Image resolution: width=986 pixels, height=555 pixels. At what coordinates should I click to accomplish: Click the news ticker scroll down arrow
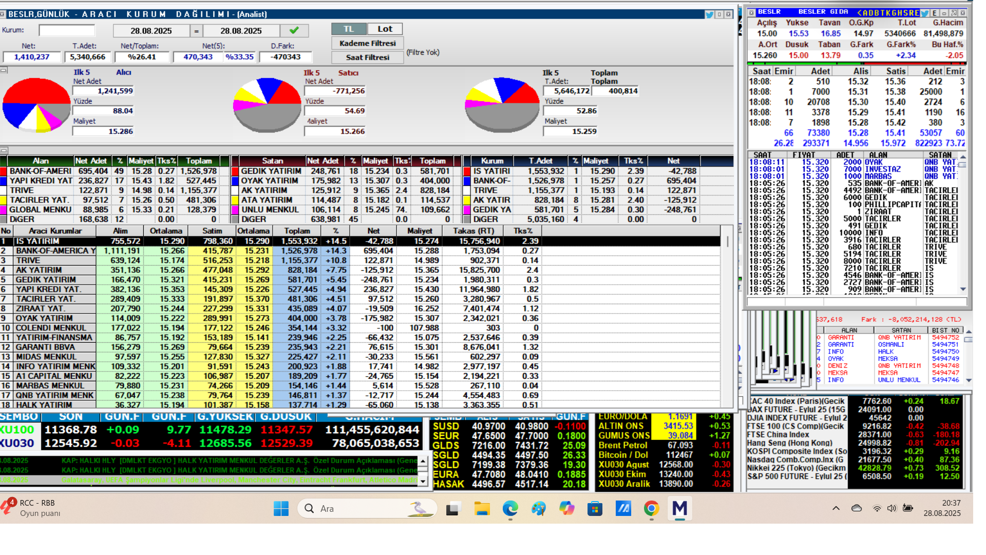click(423, 481)
